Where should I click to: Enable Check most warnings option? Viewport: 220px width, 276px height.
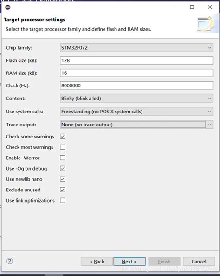(x=63, y=147)
